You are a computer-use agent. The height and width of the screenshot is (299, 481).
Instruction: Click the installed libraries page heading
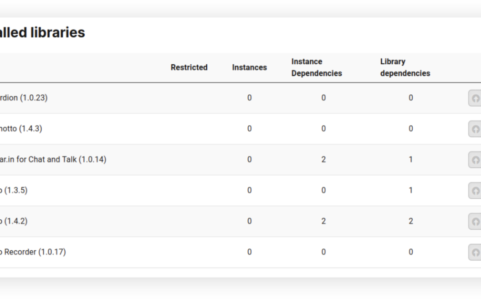42,33
